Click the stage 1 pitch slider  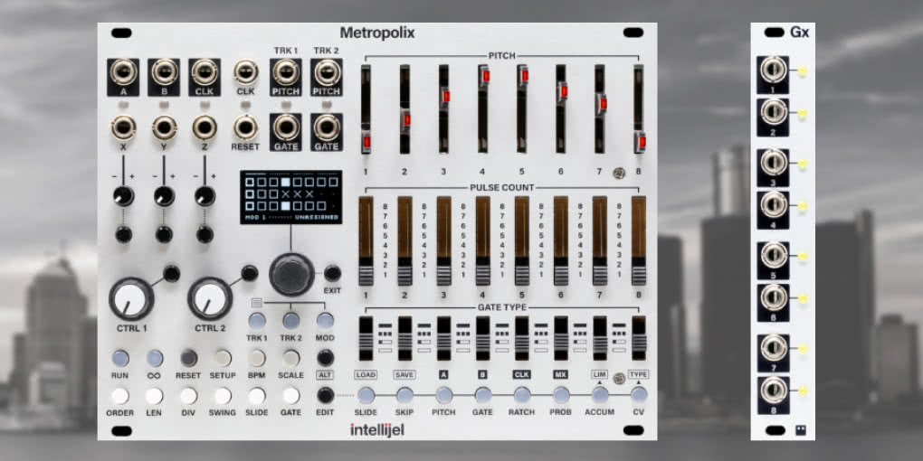tap(366, 109)
